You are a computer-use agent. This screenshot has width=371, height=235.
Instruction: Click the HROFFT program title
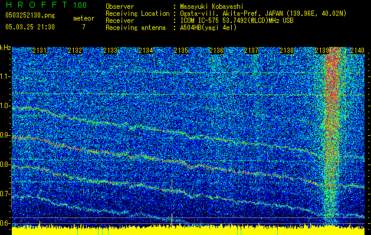click(37, 5)
